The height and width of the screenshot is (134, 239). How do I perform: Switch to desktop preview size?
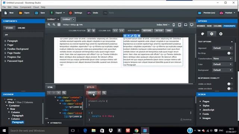(192, 25)
